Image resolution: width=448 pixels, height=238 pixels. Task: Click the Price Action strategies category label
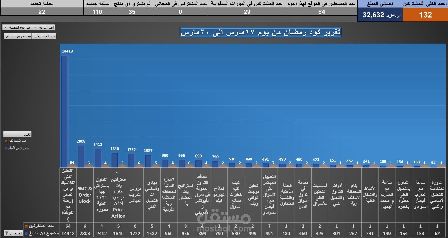[118, 195]
